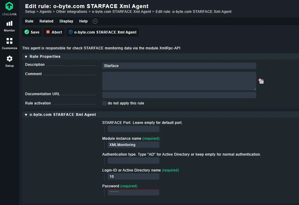
Task: Click the Documentation URL field
Action: pyautogui.click(x=179, y=95)
